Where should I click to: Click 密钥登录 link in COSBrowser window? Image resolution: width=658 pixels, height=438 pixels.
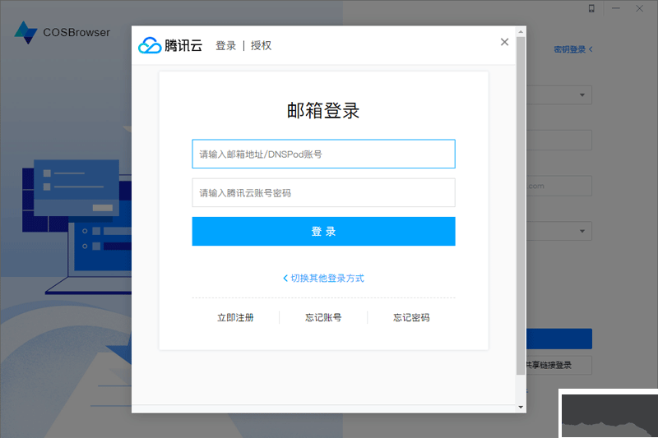pos(572,49)
